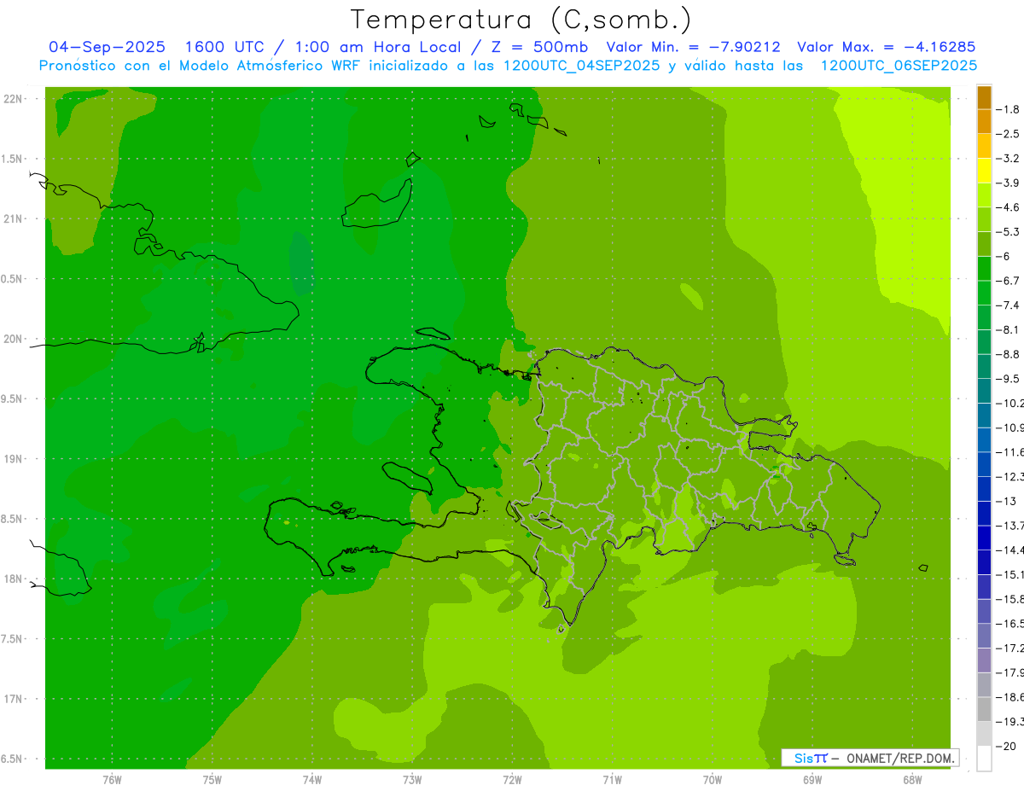The image size is (1024, 791).
Task: Click the 'Z = 500mb' level text
Action: tap(539, 47)
